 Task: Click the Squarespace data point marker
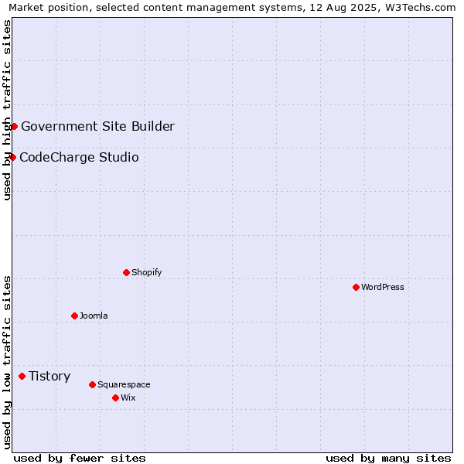[x=92, y=384]
